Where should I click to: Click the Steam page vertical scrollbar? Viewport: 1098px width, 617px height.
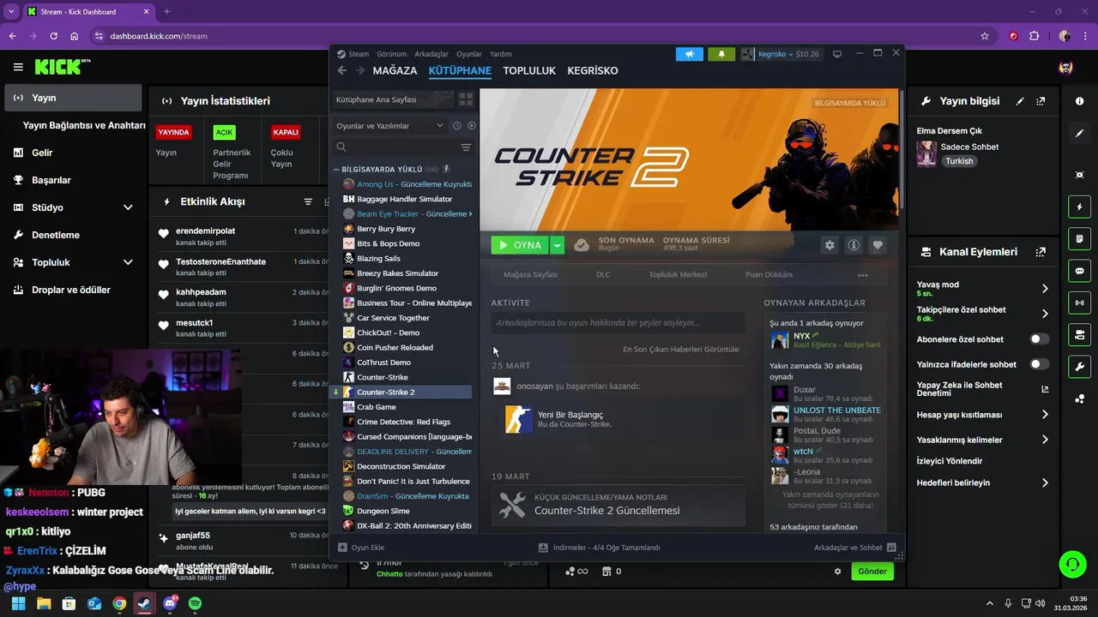[901, 150]
